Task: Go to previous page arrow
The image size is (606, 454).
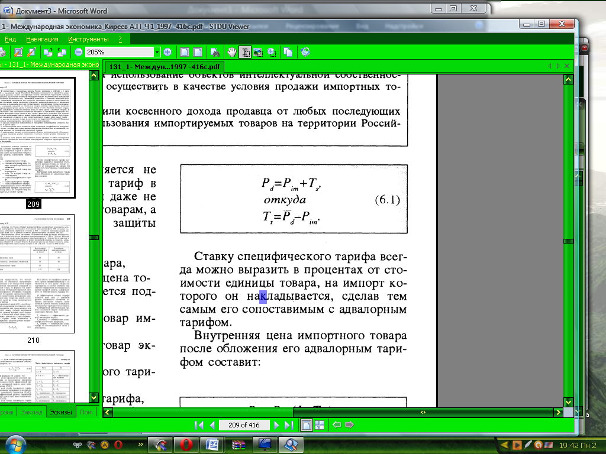Action: point(212,425)
